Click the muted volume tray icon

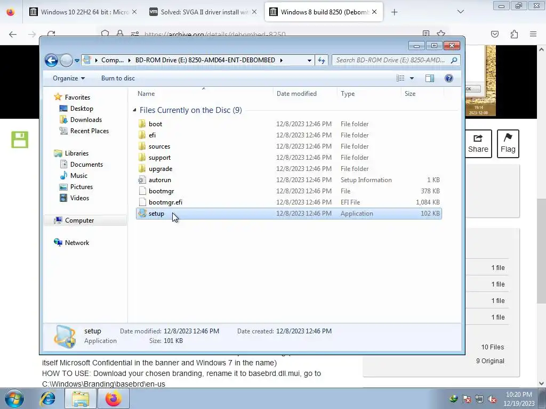coord(492,399)
